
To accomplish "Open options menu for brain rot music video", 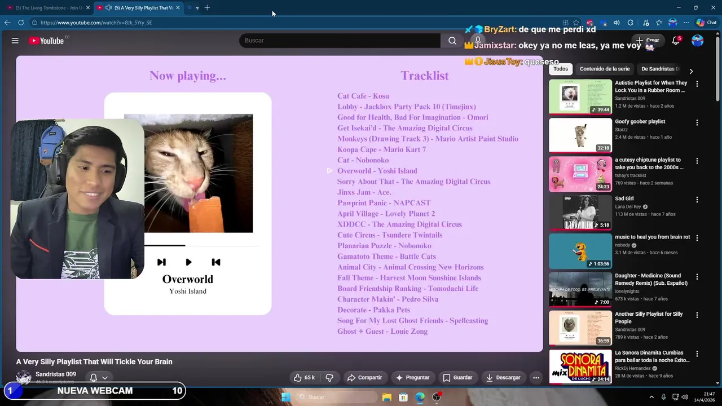I will coord(697,238).
